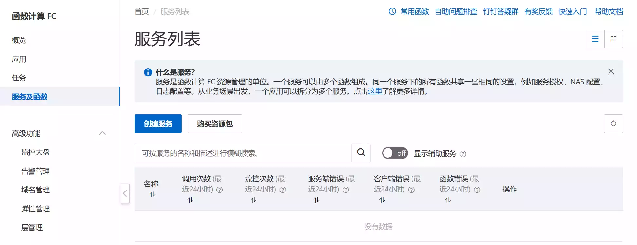Close the 什么是服务 info banner
This screenshot has width=637, height=245.
611,71
